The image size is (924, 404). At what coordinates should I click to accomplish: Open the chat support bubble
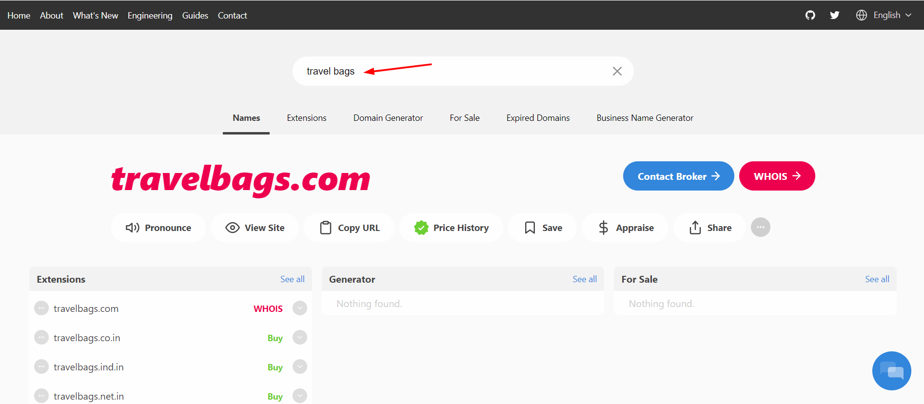coord(891,371)
